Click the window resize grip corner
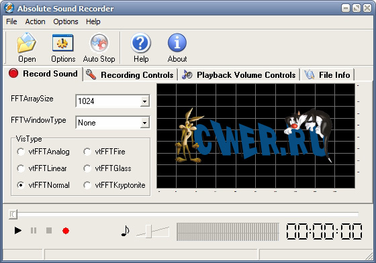The width and height of the screenshot is (376, 263). 369,256
